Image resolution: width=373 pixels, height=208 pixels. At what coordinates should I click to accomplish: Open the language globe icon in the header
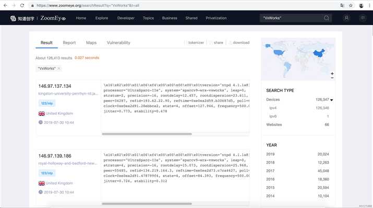click(363, 18)
